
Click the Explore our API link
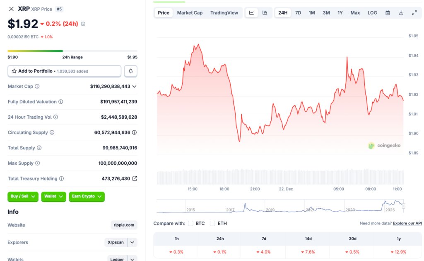click(407, 223)
